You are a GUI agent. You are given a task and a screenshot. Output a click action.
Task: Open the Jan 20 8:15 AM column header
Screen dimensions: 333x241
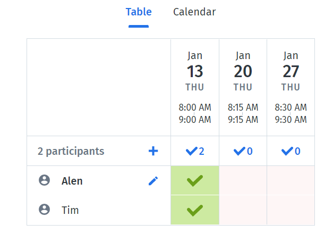(x=243, y=87)
